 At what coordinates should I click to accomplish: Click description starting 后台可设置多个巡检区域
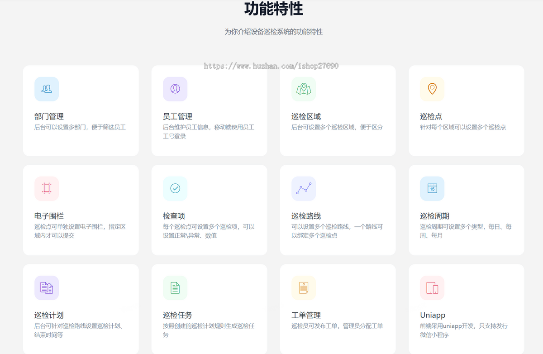337,127
